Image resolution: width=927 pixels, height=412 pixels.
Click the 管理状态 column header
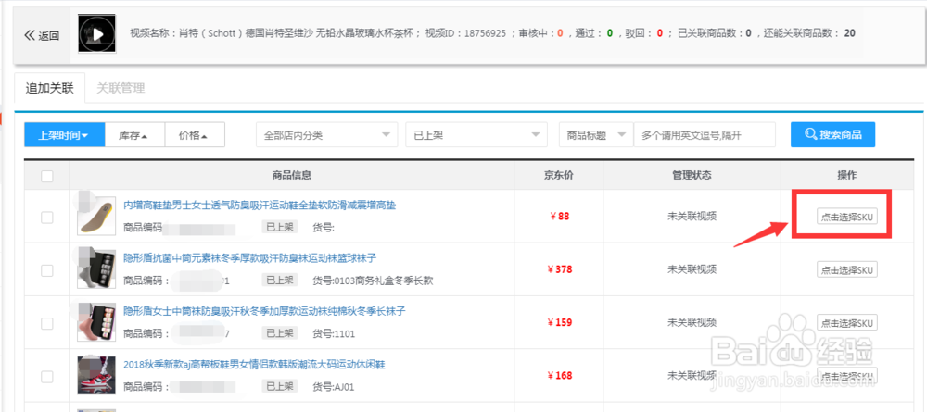coord(692,175)
